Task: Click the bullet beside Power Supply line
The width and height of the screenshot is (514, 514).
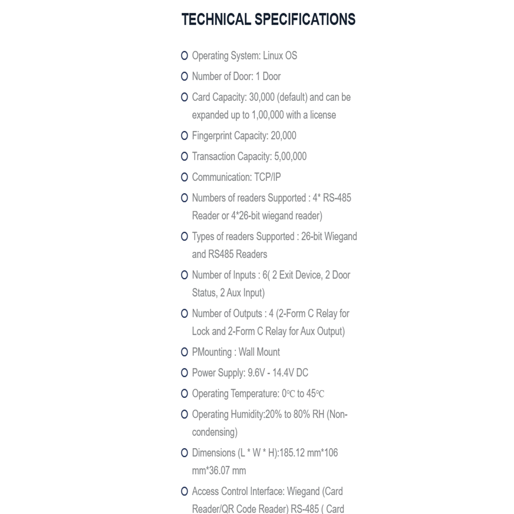Action: 184,373
